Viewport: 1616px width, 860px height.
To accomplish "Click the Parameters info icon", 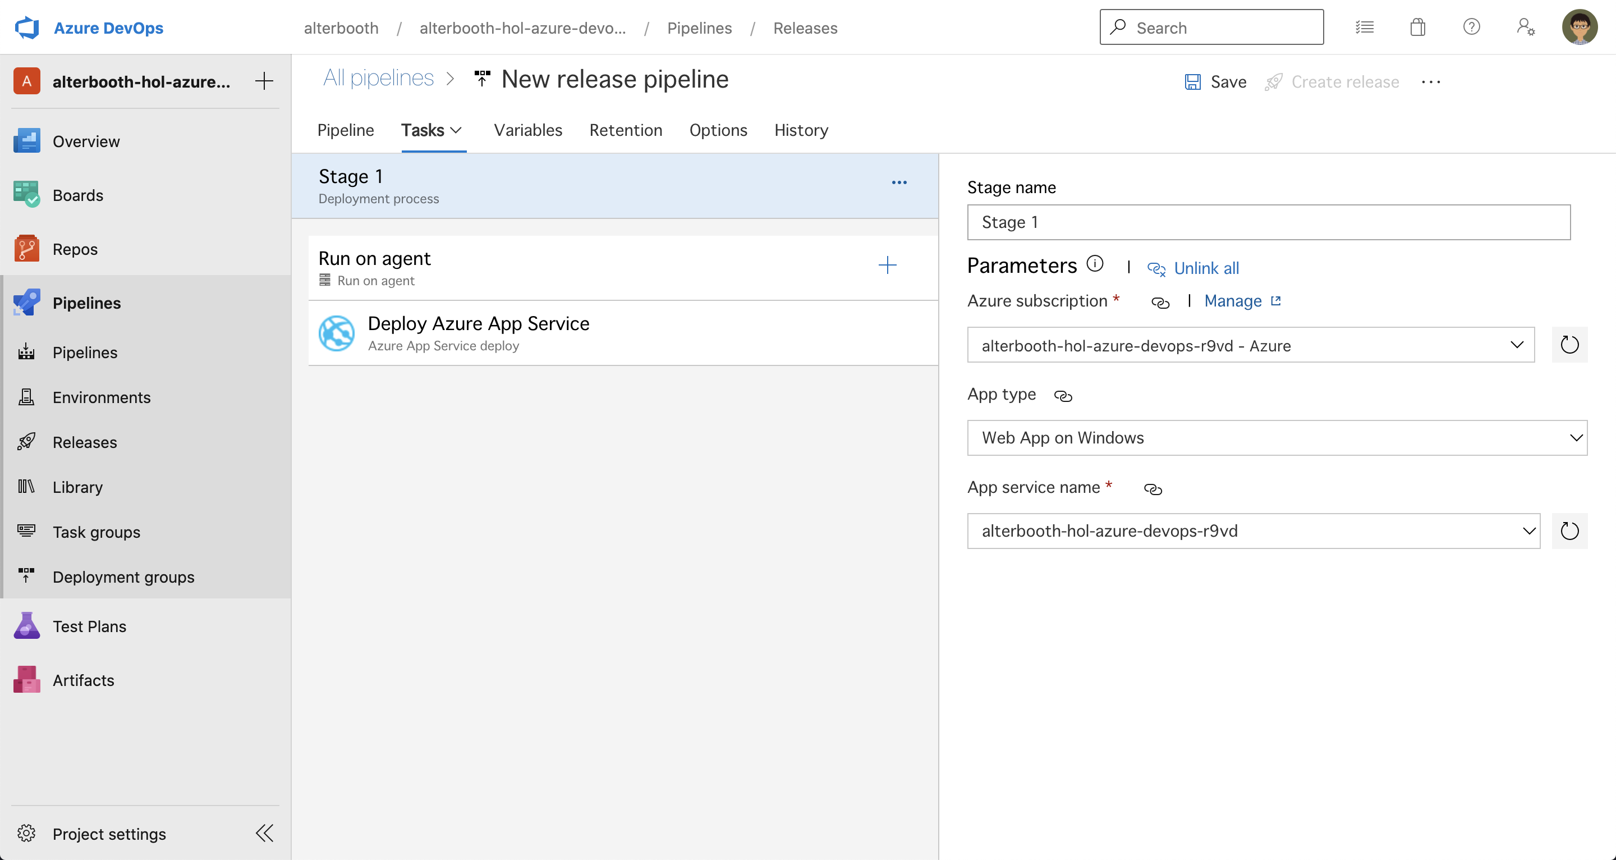I will coord(1095,264).
